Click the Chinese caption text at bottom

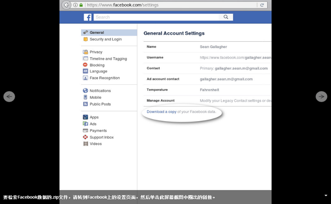pyautogui.click(x=109, y=197)
